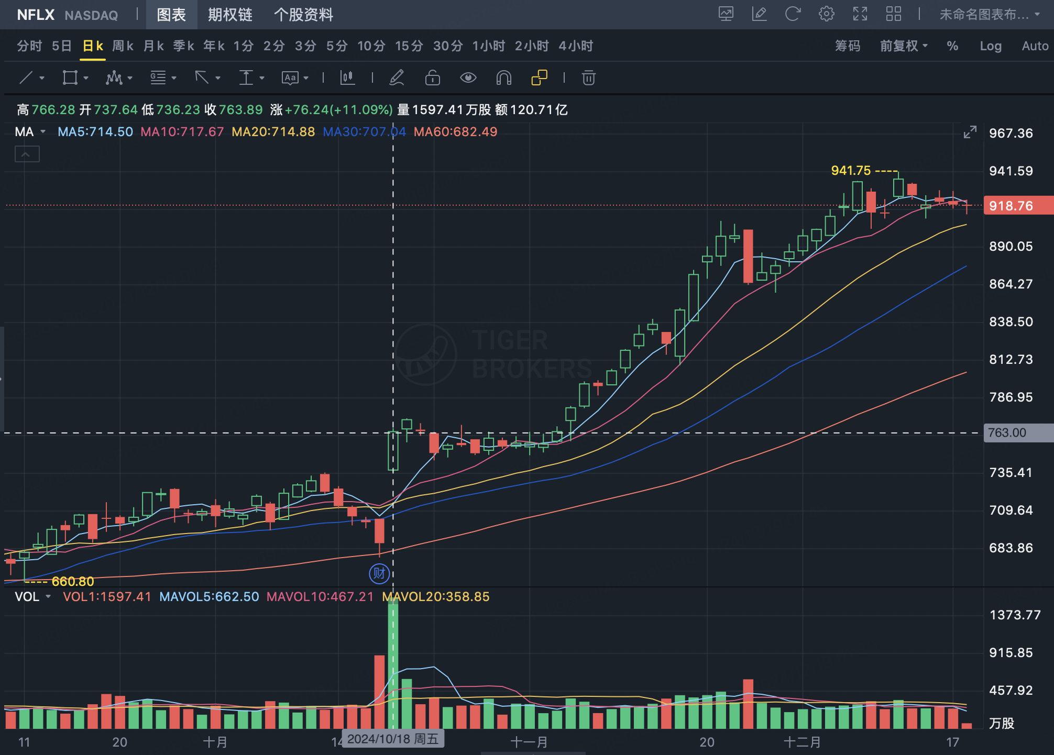
Task: Click the MA60:682.49 legend value
Action: [x=455, y=132]
